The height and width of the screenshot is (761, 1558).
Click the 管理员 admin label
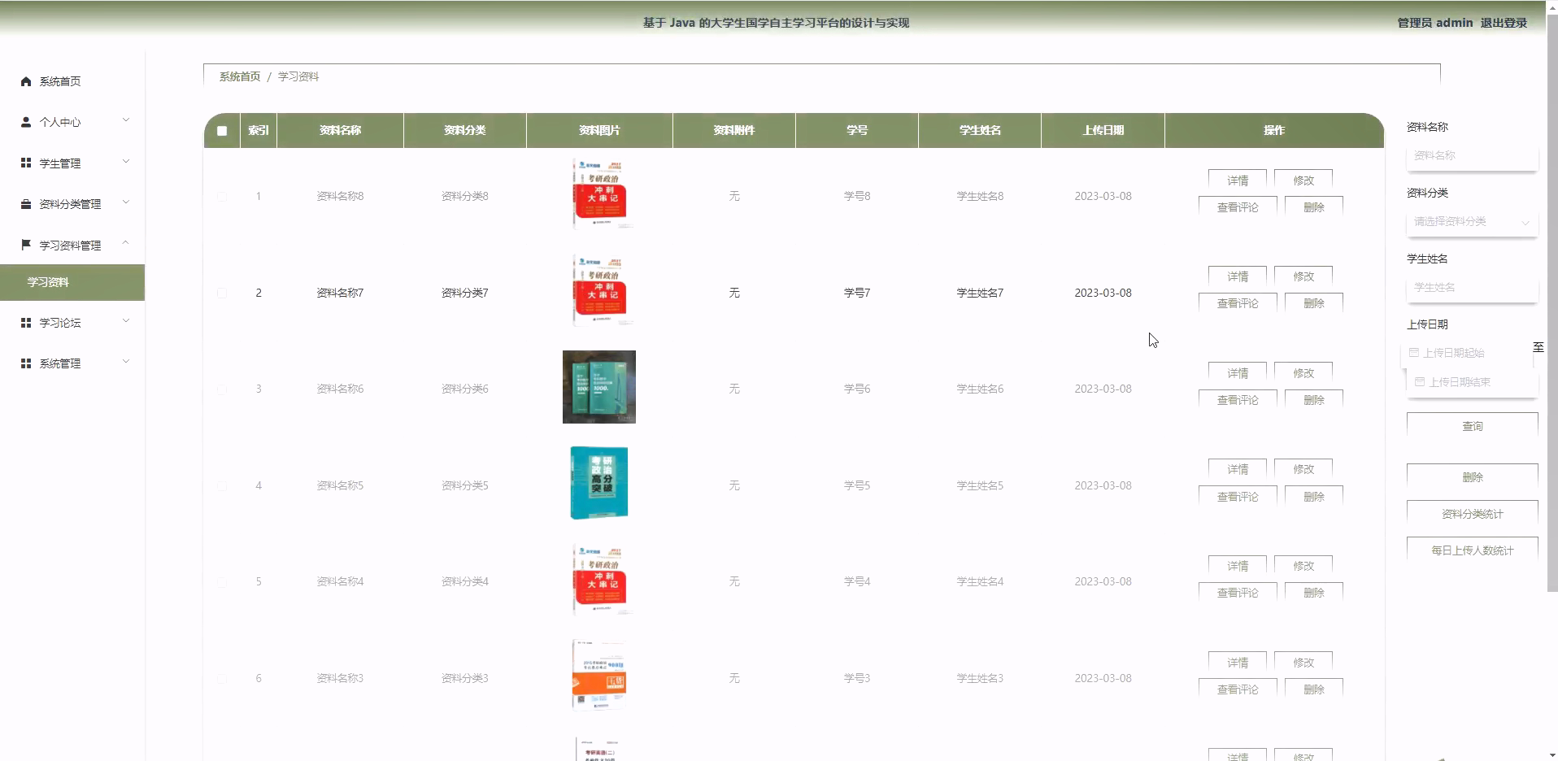1434,23
